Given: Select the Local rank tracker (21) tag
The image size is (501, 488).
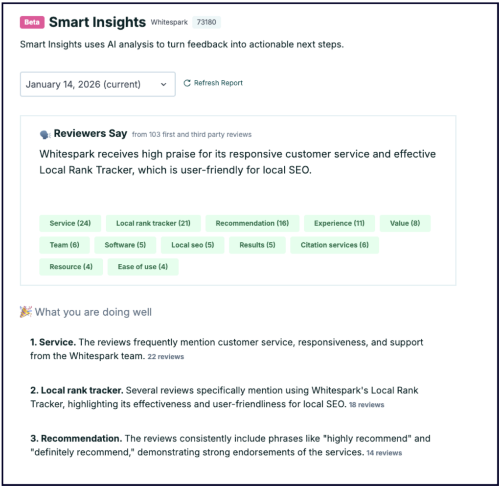Looking at the screenshot, I should (x=153, y=223).
